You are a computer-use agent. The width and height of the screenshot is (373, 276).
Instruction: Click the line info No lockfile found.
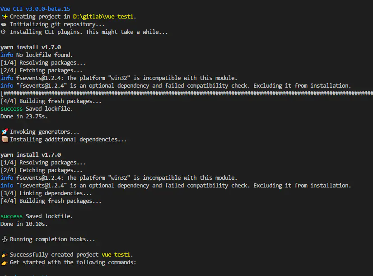coord(37,55)
